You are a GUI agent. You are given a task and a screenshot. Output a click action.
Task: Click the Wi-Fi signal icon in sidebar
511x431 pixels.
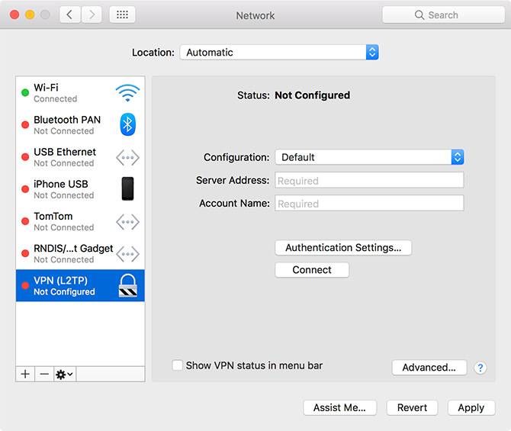[x=127, y=93]
